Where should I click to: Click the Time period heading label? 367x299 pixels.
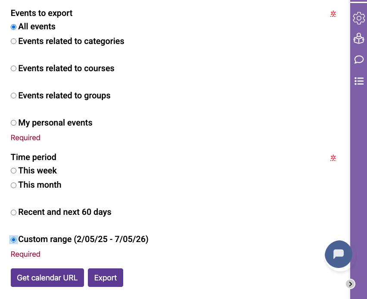pos(34,157)
